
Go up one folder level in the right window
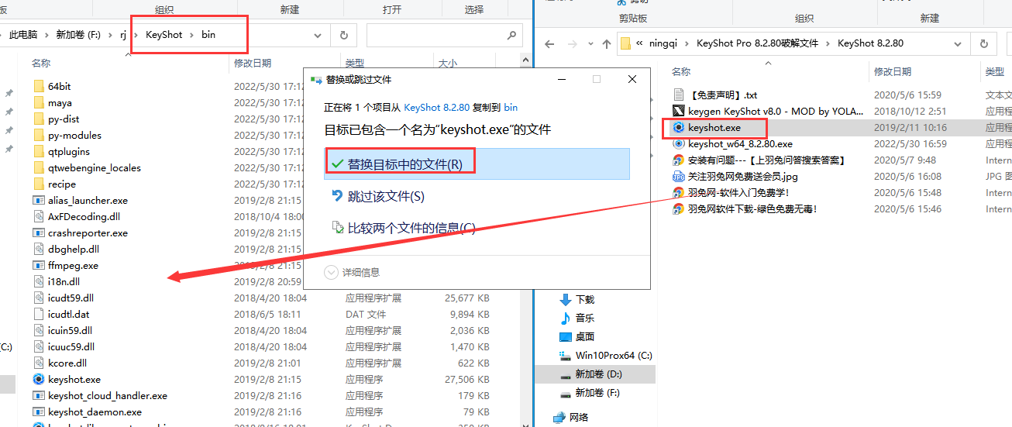pos(607,43)
